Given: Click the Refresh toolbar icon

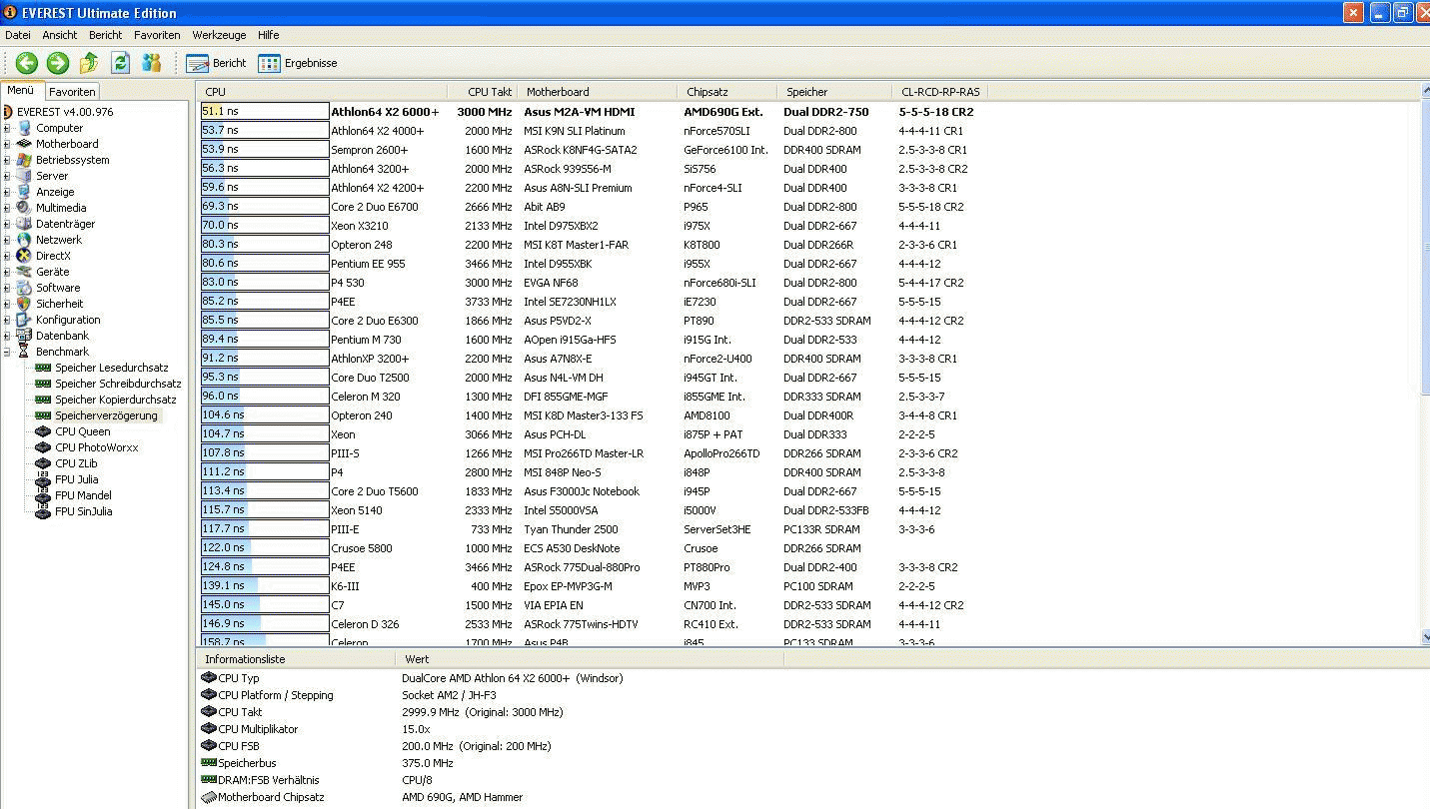Looking at the screenshot, I should 120,63.
